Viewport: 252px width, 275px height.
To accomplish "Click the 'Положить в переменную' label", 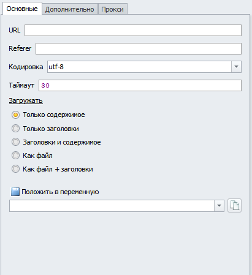I will coord(60,192).
